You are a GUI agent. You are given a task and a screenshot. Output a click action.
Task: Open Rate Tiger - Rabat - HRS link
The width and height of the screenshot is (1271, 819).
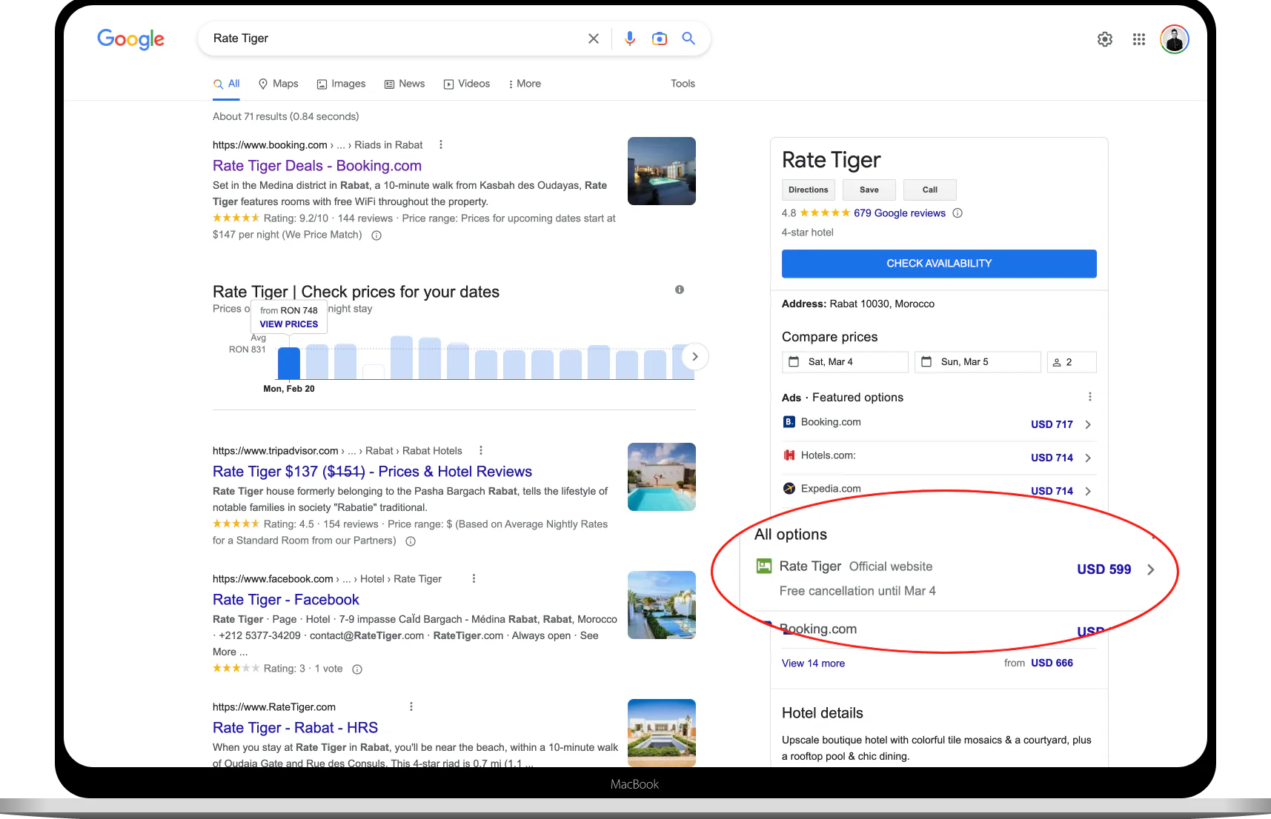tap(295, 728)
